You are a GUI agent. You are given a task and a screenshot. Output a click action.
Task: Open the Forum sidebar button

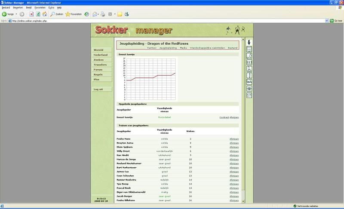pos(102,70)
